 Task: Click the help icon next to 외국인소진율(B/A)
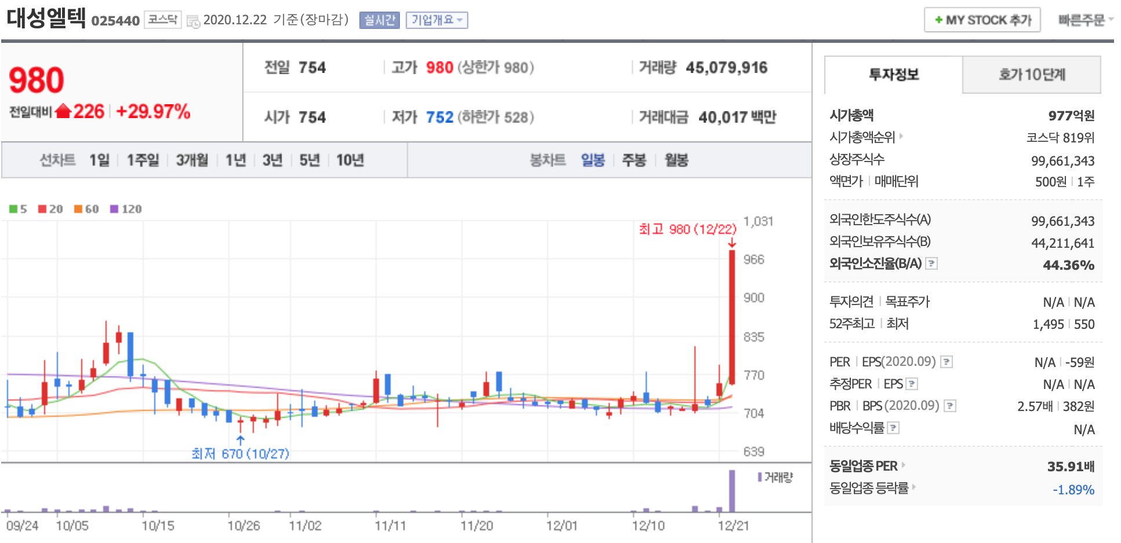(x=931, y=263)
